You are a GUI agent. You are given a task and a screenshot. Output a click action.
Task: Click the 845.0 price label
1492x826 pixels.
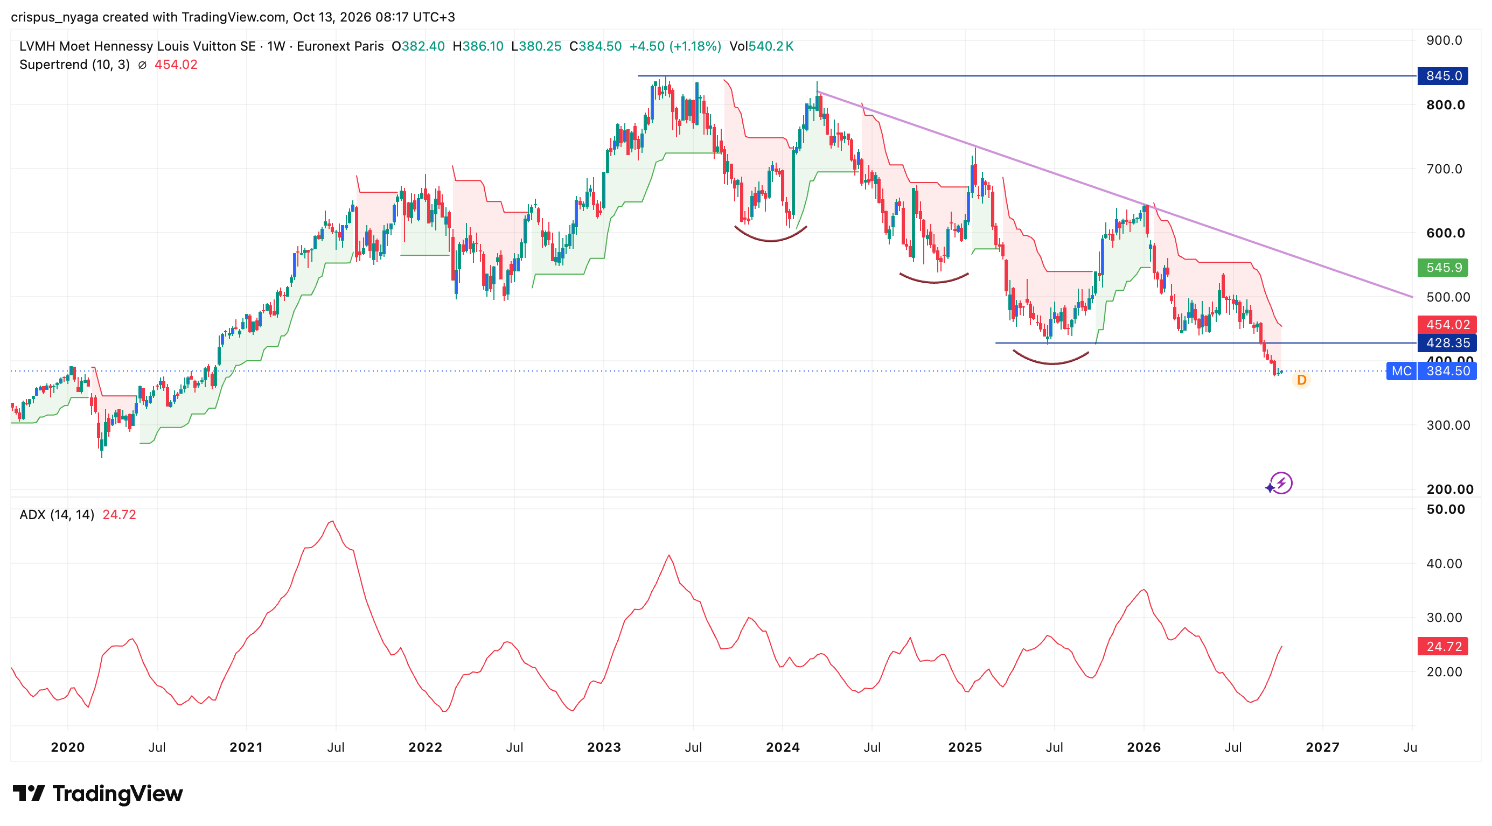tap(1443, 76)
